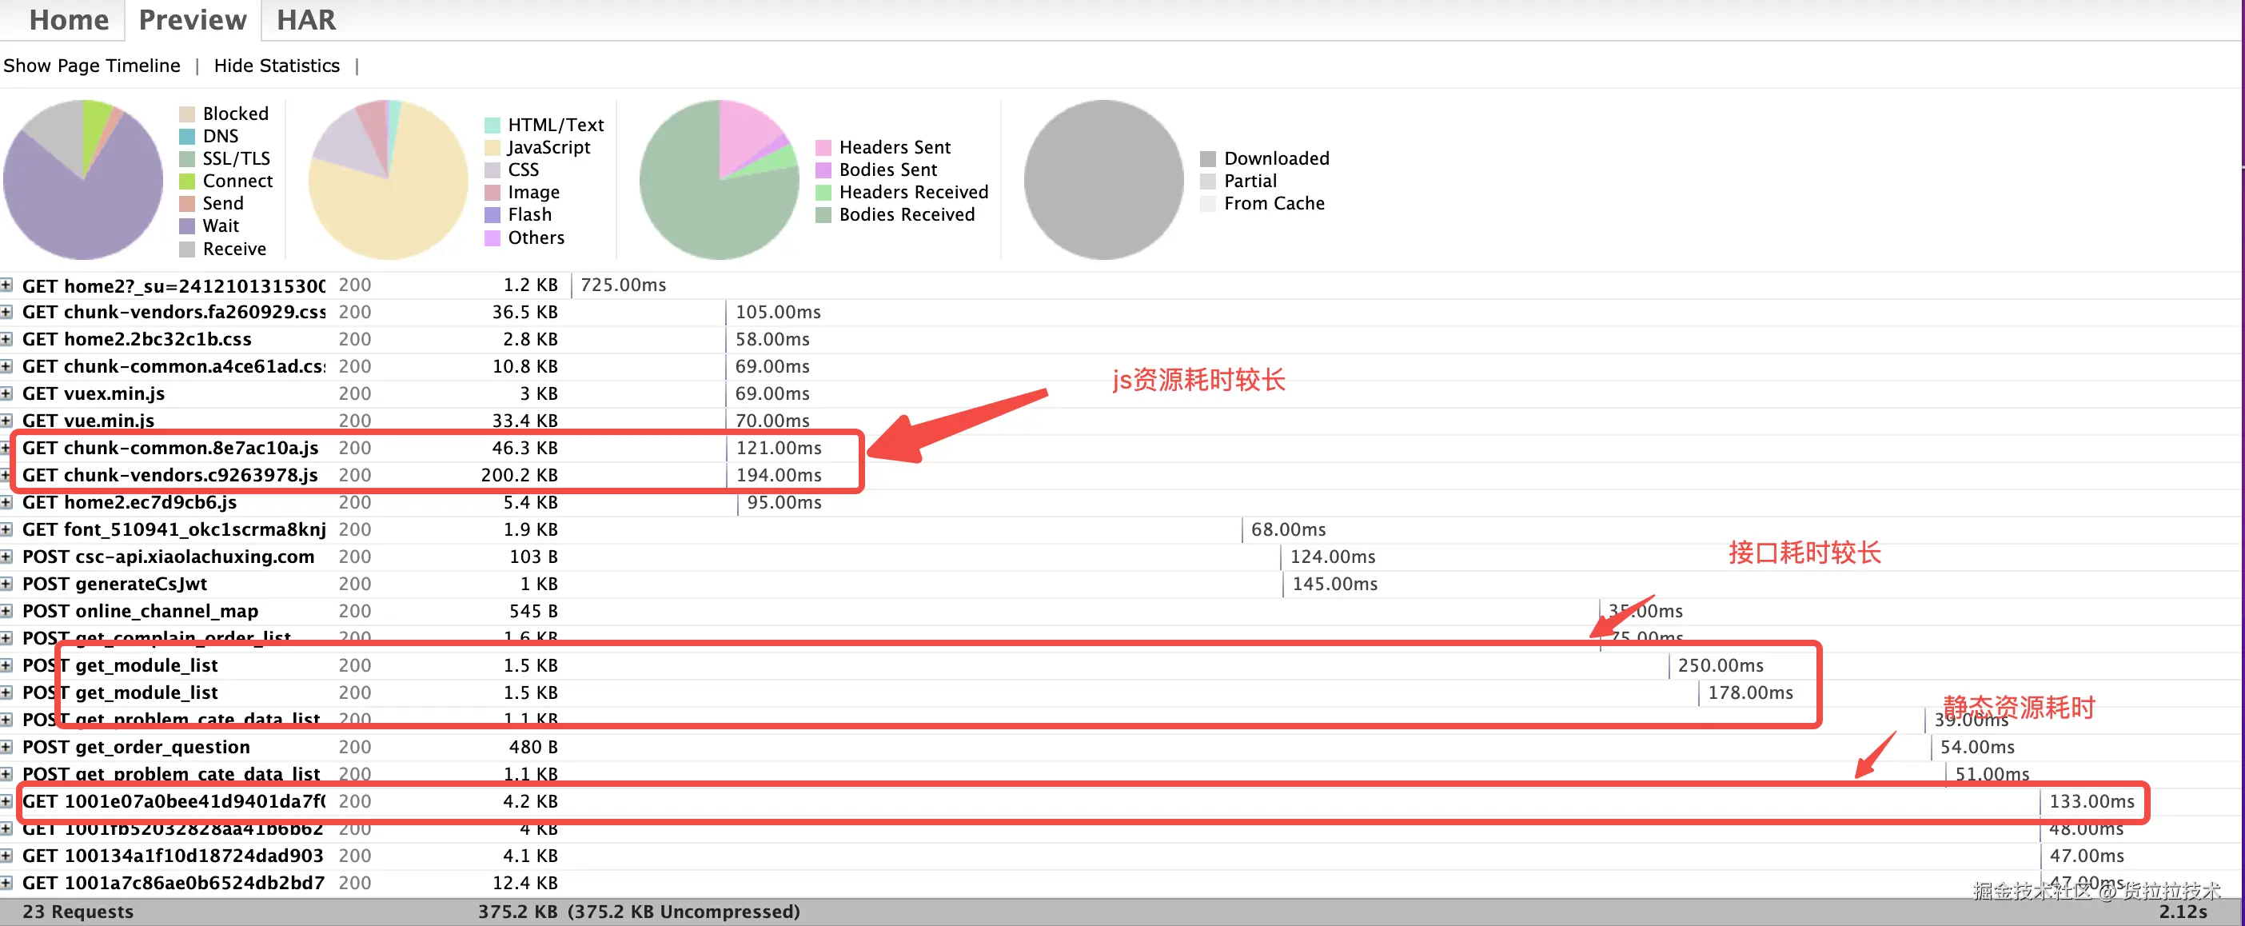The height and width of the screenshot is (926, 2245).
Task: Open the HAR tab
Action: click(305, 19)
